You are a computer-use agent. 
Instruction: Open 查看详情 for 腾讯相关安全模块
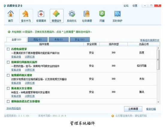16,96
